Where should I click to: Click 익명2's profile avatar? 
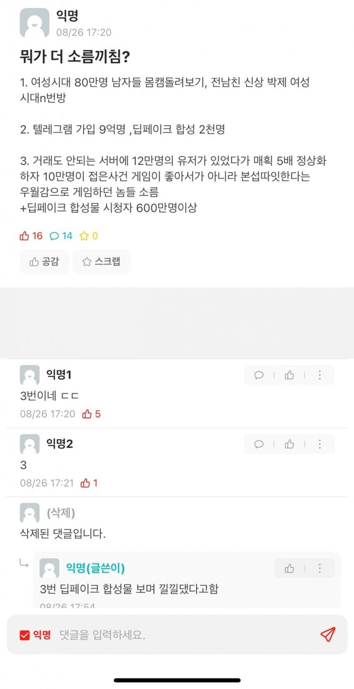[30, 444]
